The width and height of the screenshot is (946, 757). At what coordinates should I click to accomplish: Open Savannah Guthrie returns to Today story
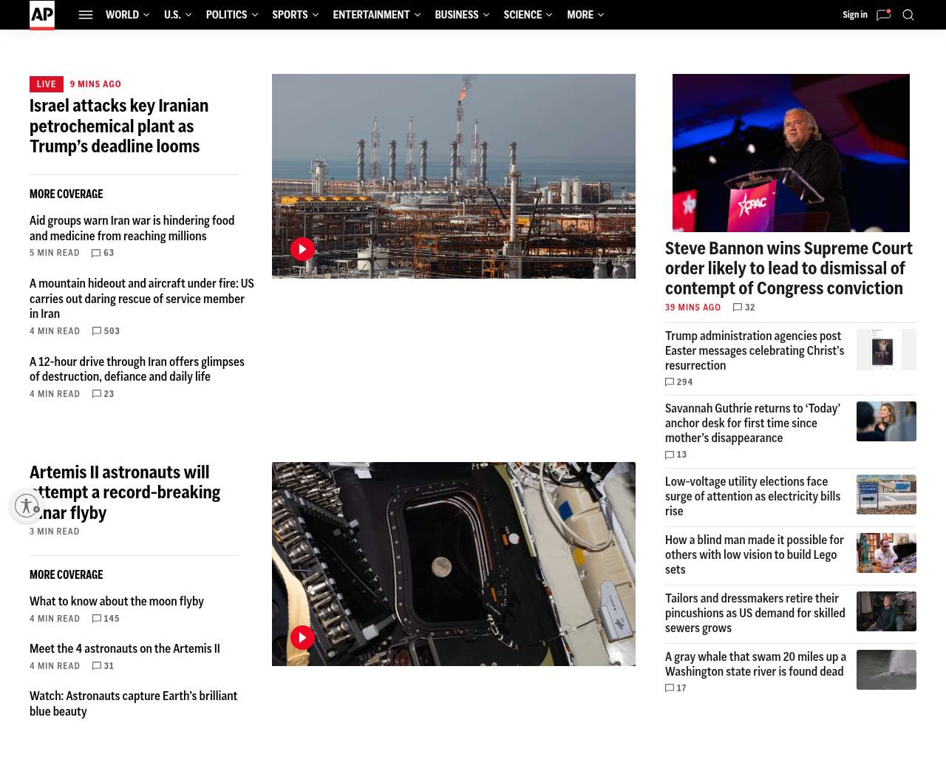pyautogui.click(x=752, y=424)
